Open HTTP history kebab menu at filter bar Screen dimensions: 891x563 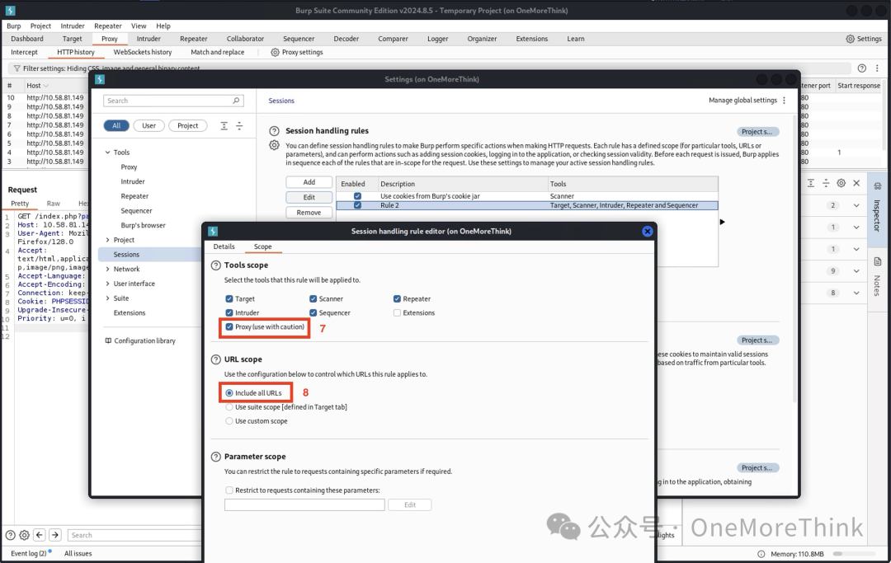pyautogui.click(x=877, y=68)
